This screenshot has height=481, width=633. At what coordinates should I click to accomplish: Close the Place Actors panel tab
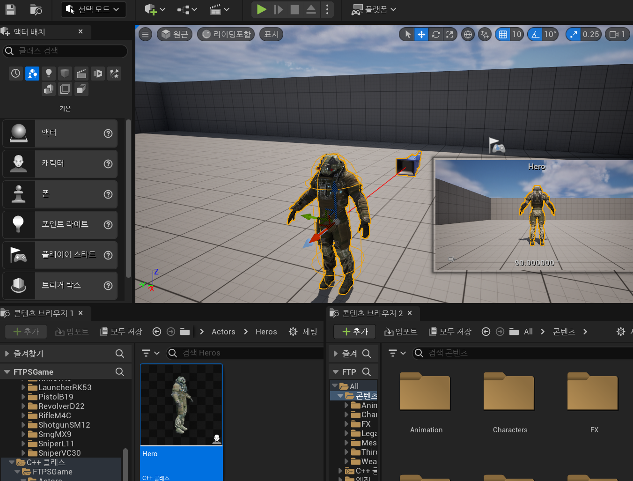[x=81, y=31]
